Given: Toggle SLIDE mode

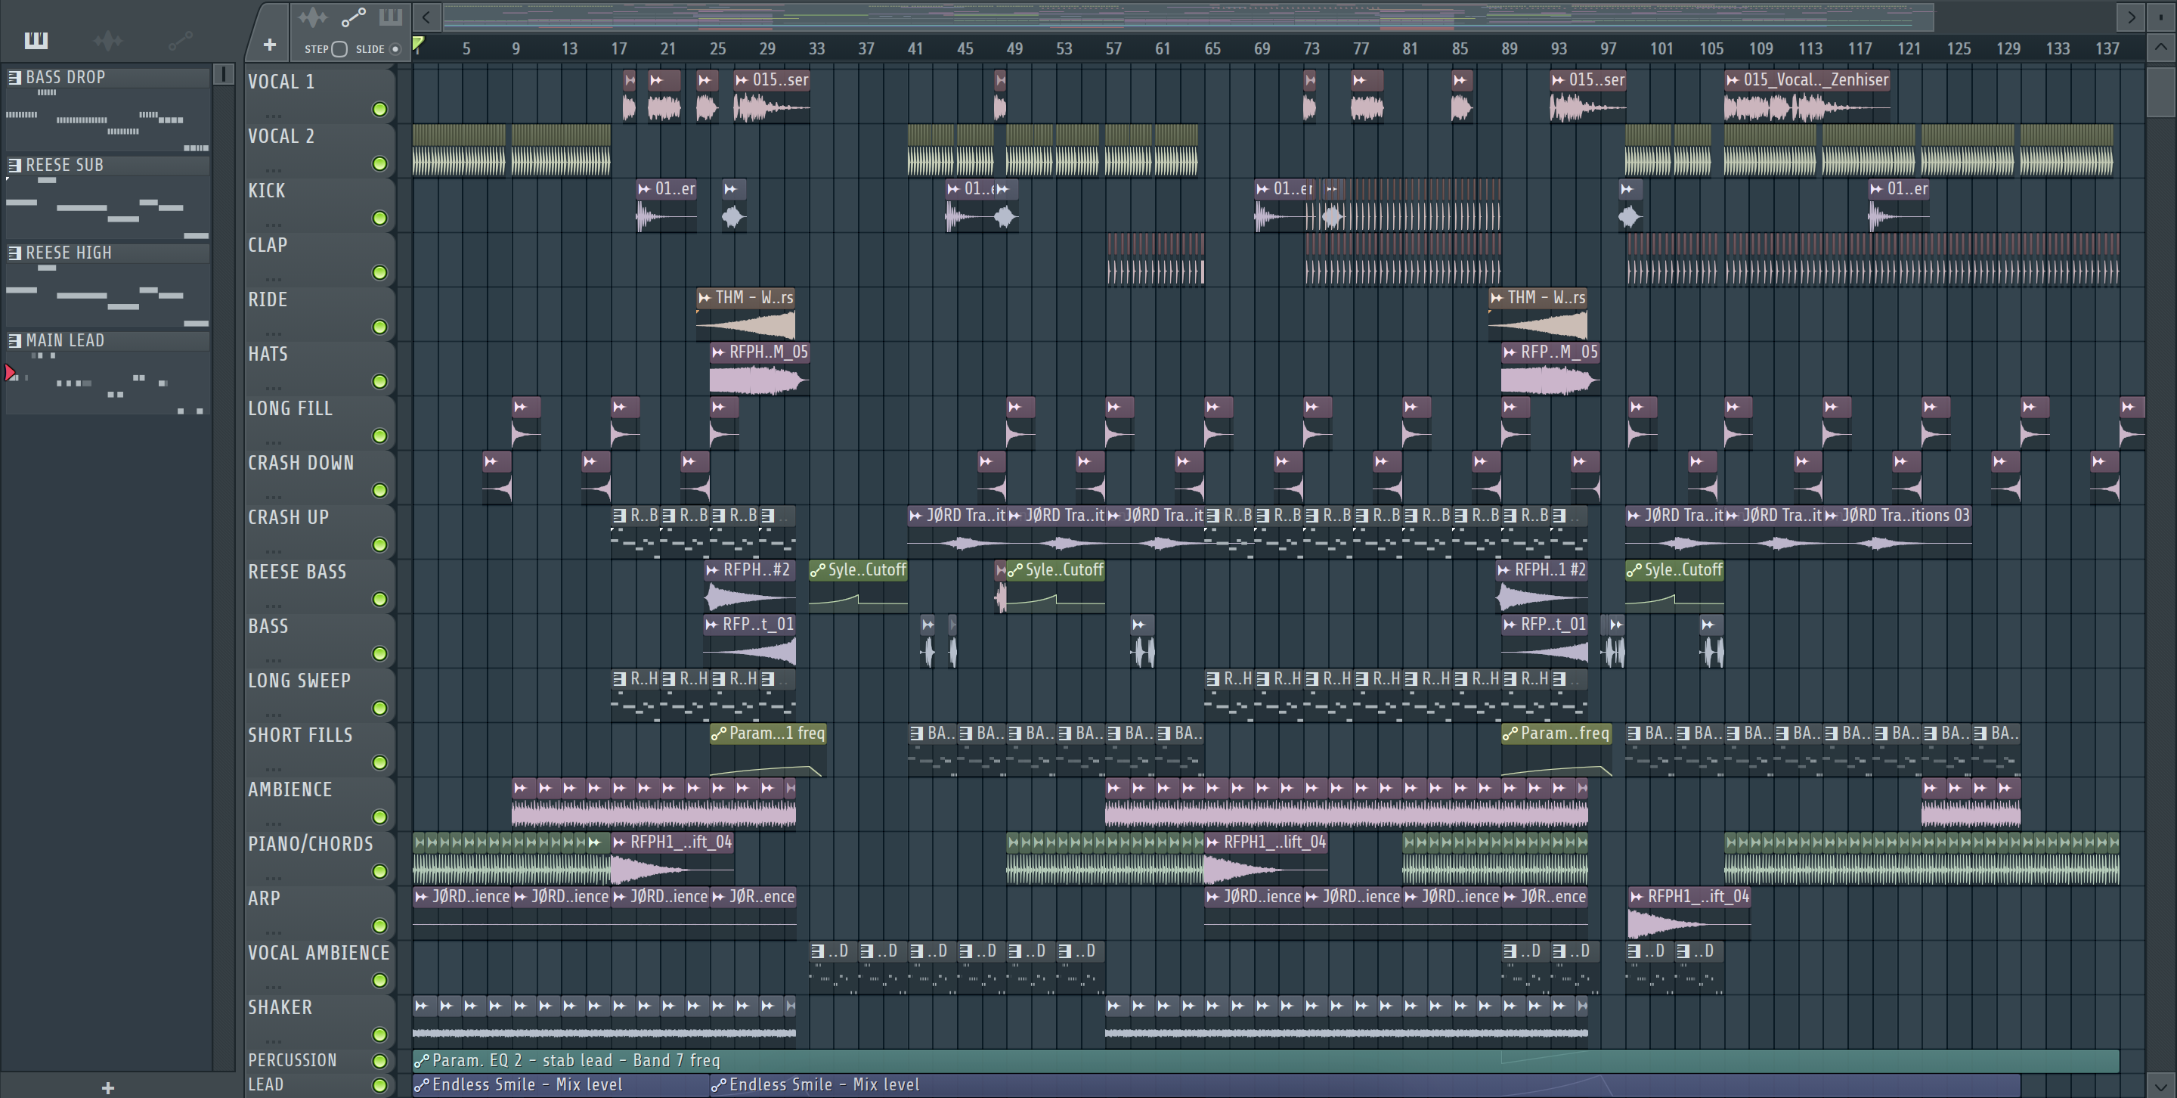Looking at the screenshot, I should 394,49.
